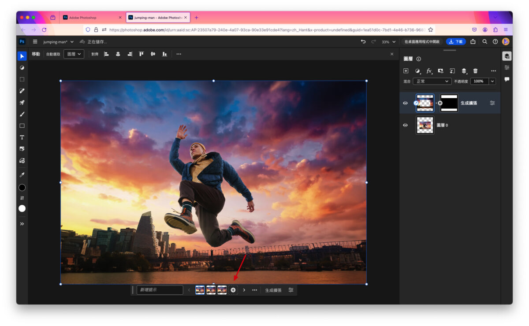Click the group layers stack icon

point(464,71)
